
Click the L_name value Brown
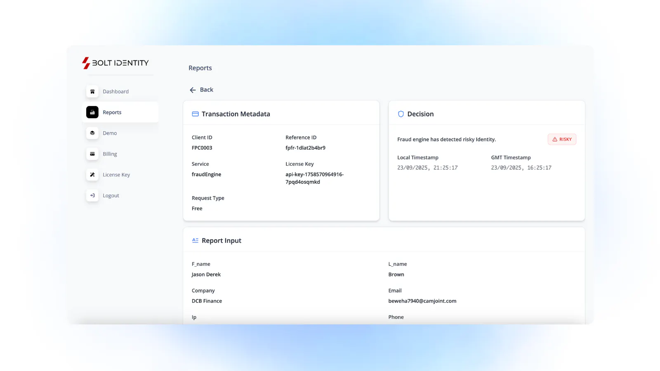pos(396,275)
